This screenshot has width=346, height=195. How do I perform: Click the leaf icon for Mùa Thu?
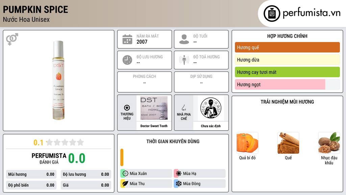point(125,183)
